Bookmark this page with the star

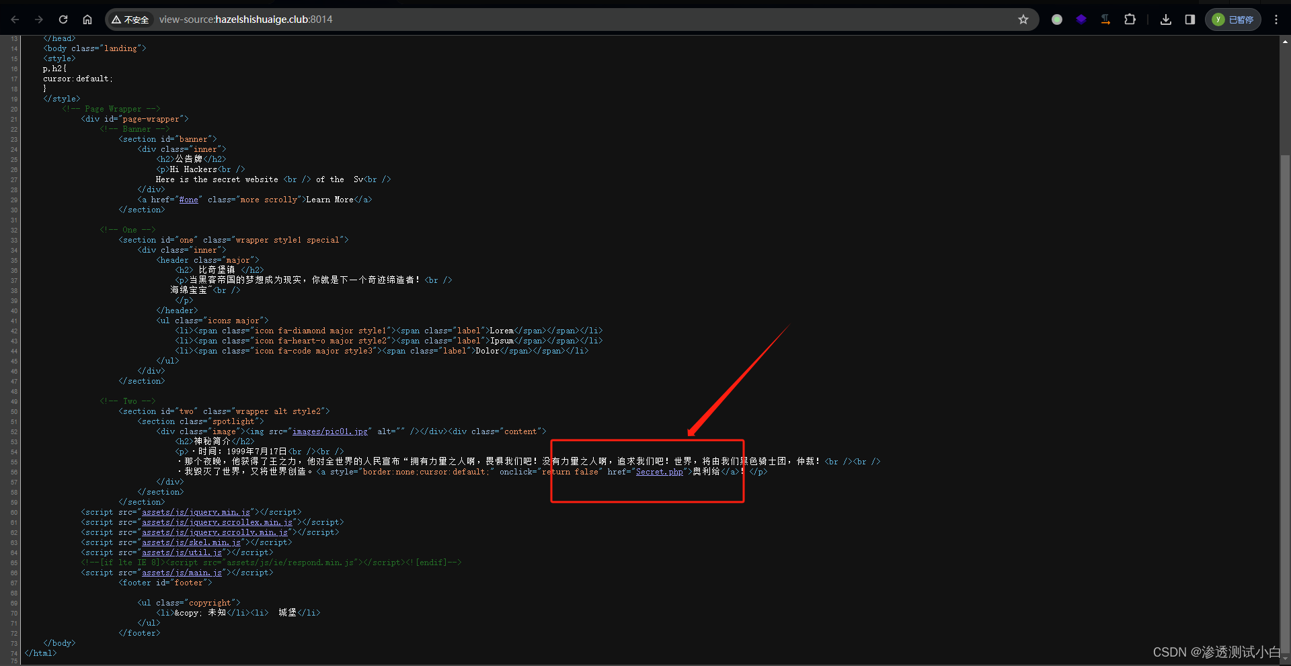click(1023, 19)
